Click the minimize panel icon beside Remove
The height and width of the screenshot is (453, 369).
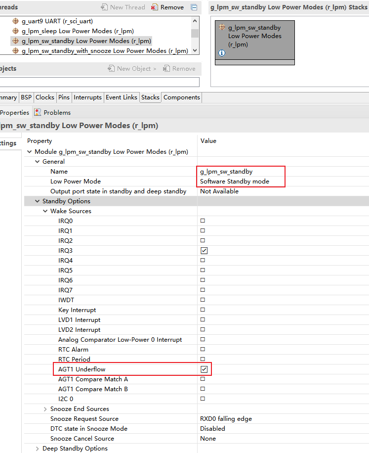pyautogui.click(x=194, y=7)
